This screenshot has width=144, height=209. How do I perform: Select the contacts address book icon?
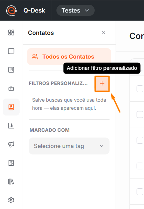[11, 107]
